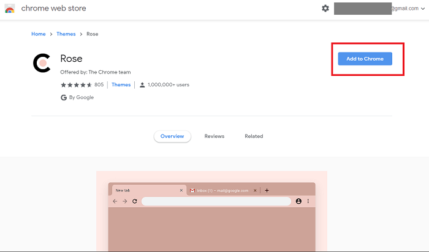Image resolution: width=429 pixels, height=252 pixels.
Task: Click the By Google text
Action: [x=82, y=97]
